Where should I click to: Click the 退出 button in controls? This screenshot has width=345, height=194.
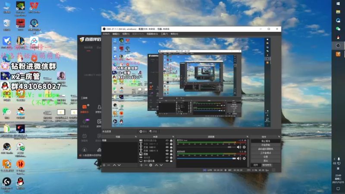pos(266,161)
